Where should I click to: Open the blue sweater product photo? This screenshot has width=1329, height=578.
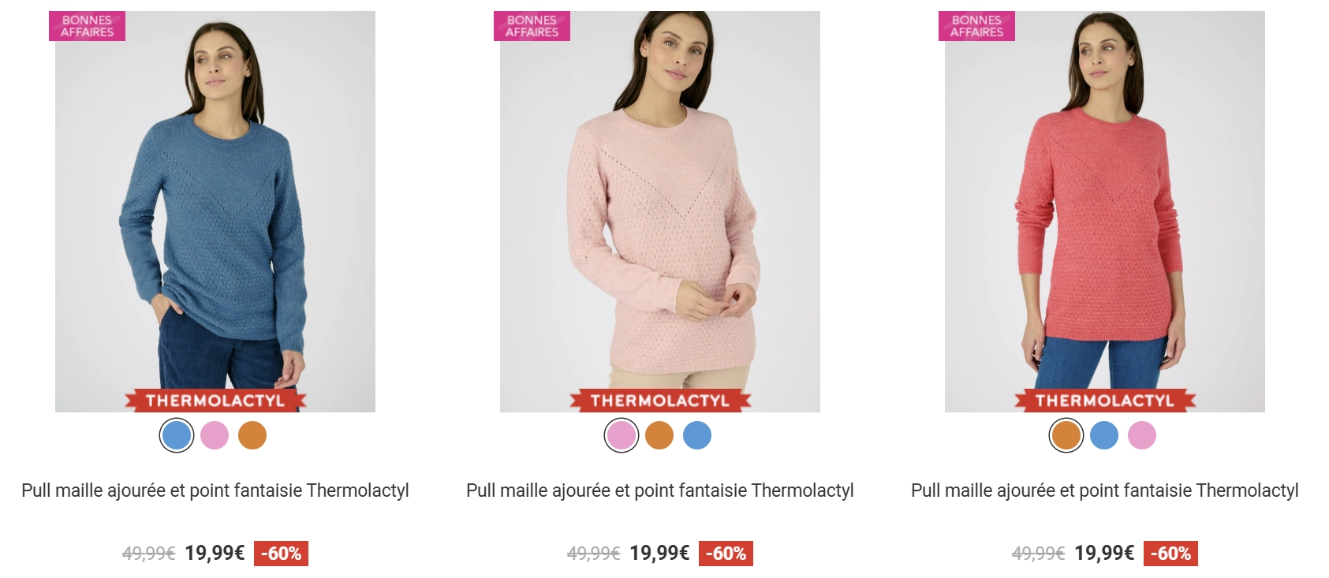215,211
